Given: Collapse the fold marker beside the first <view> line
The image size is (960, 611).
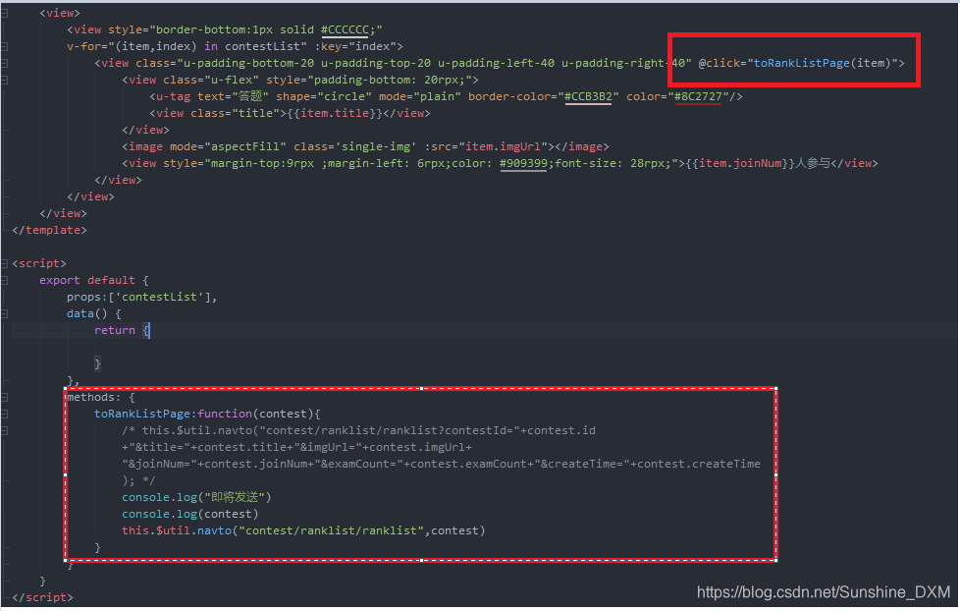Looking at the screenshot, I should click(4, 13).
